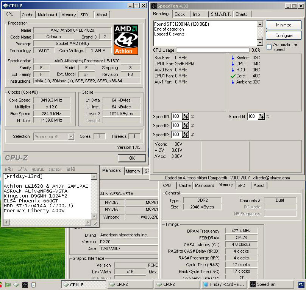Click the BIOS Version P2.20 field

point(128,242)
